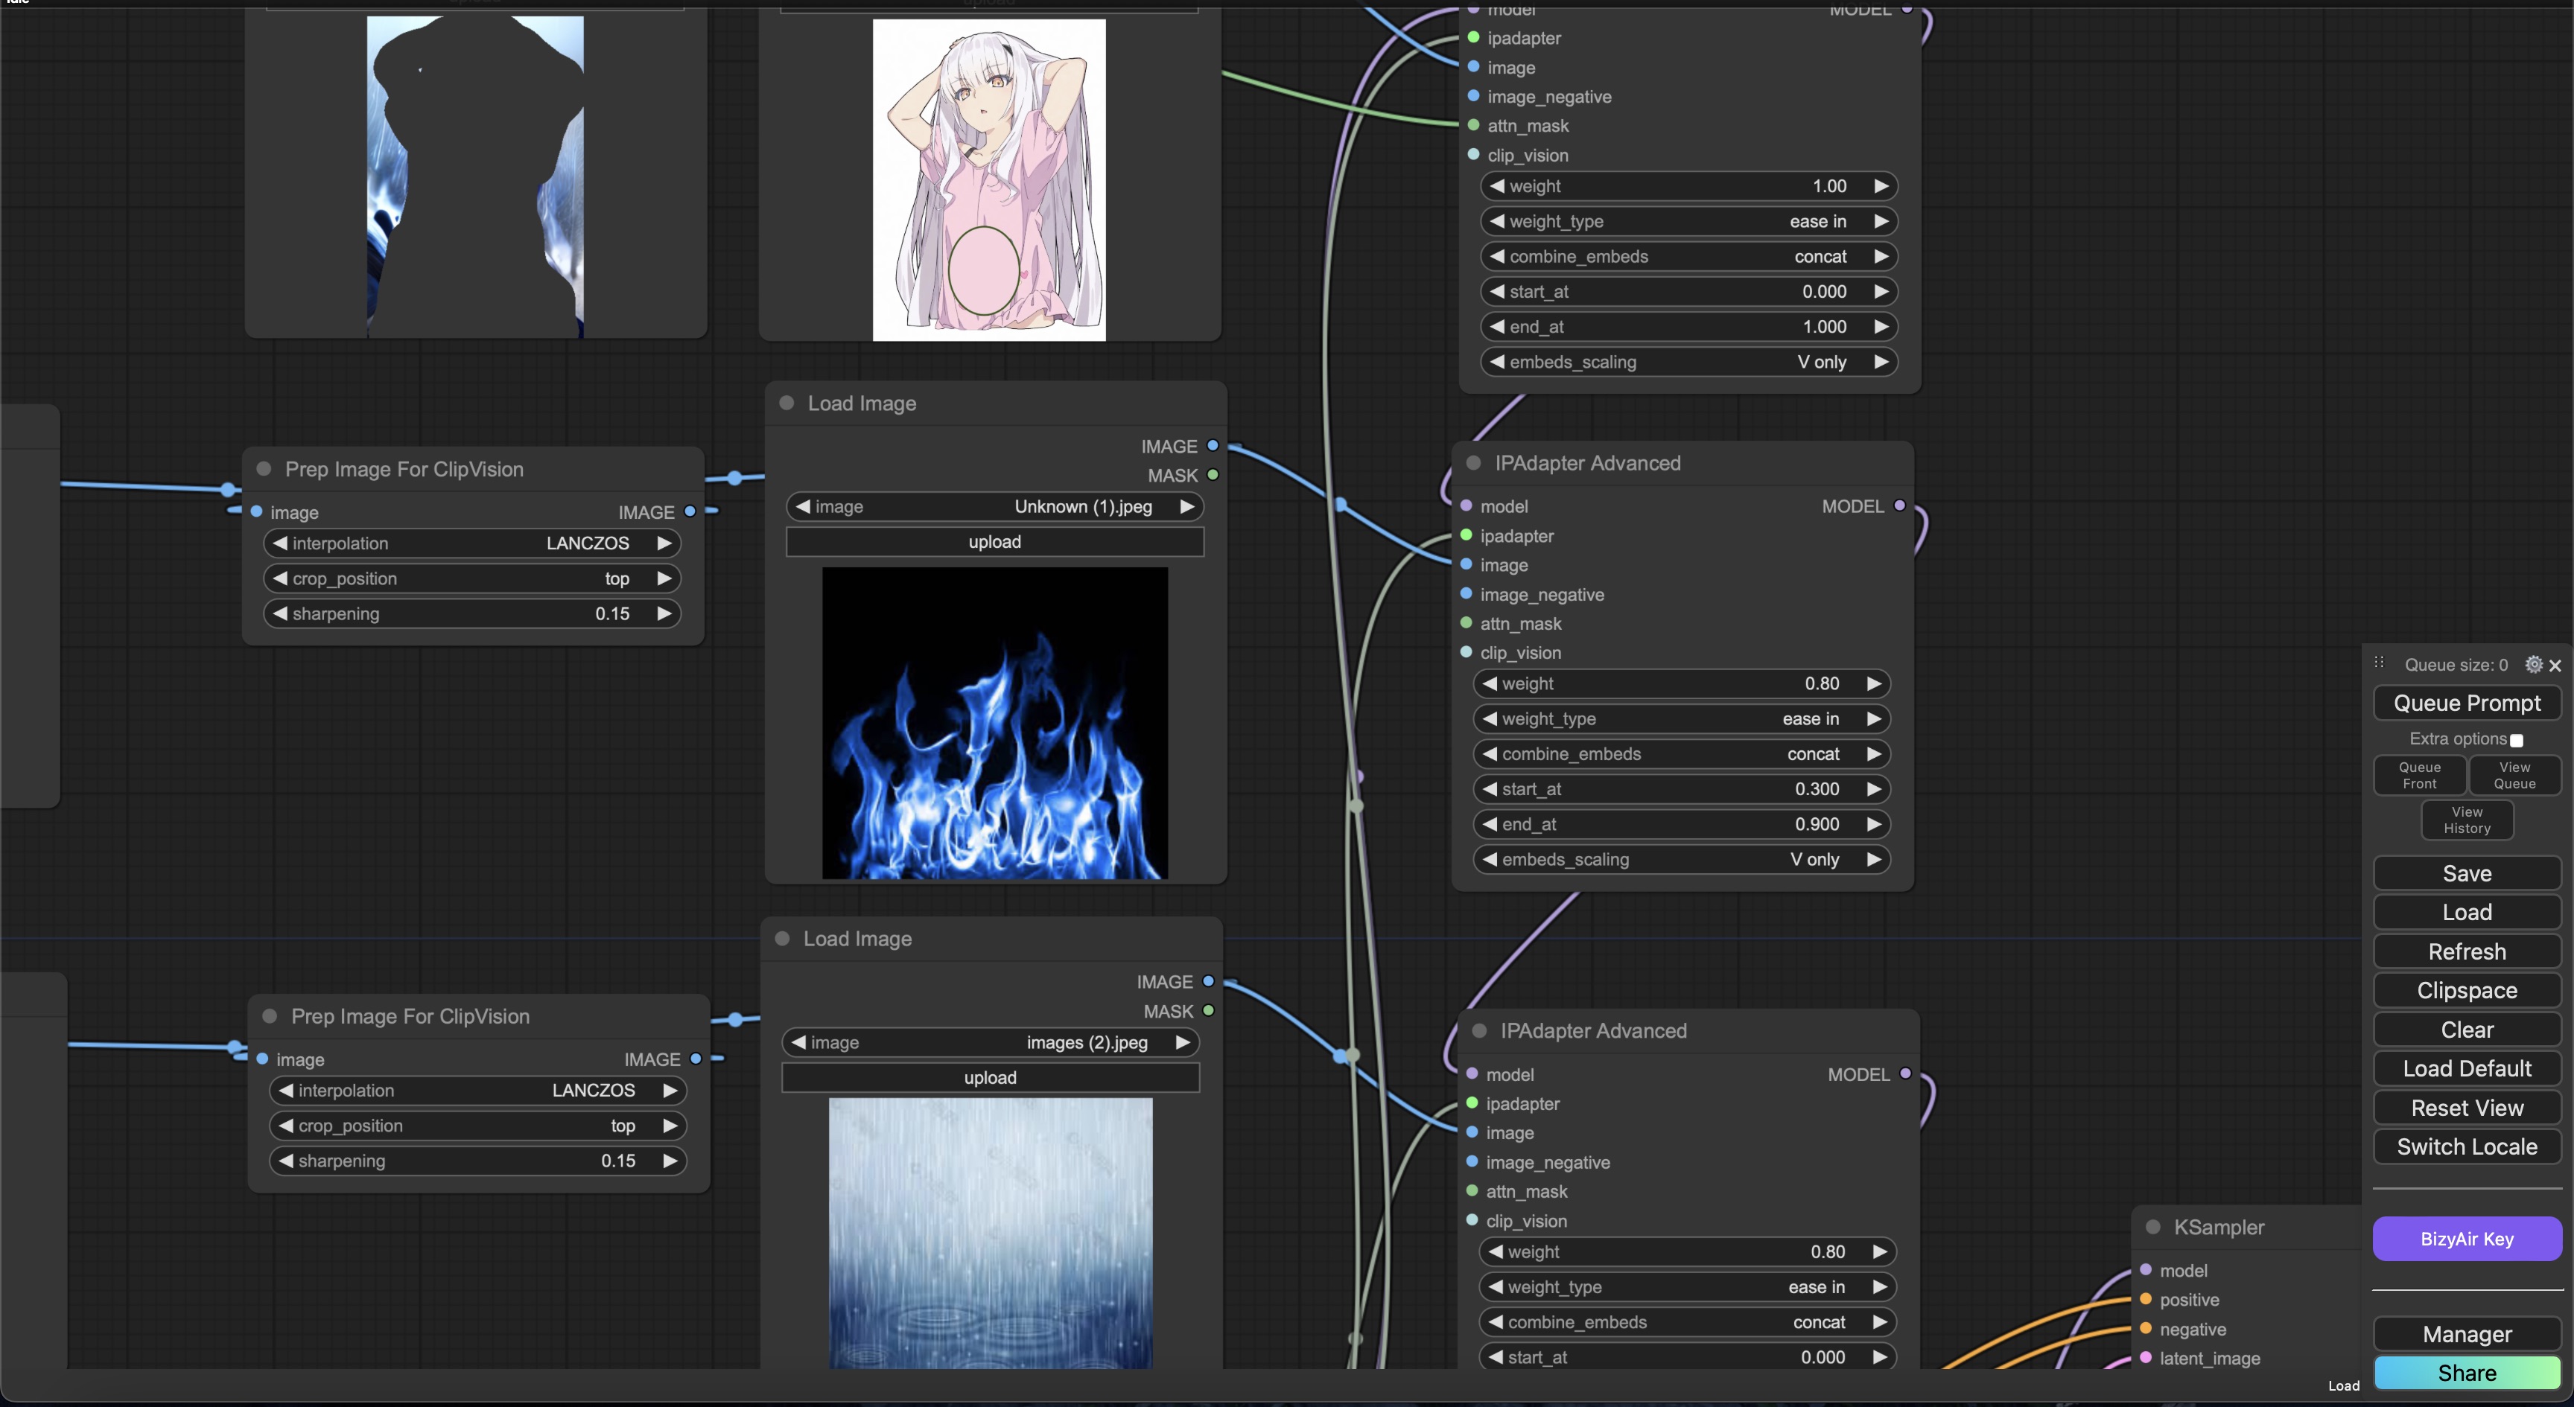Click the Load button in side menu

coord(2466,913)
